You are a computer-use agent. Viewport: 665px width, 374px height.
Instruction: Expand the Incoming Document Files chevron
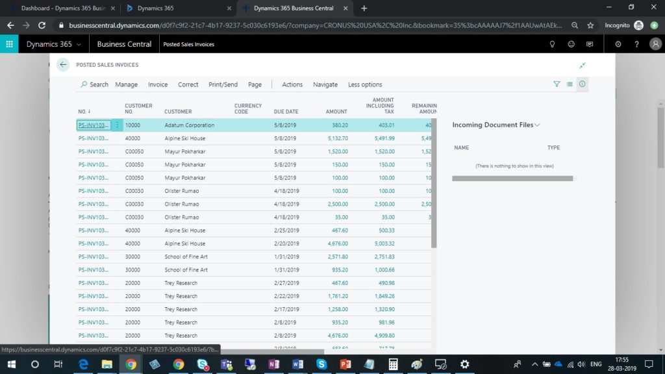(x=537, y=125)
